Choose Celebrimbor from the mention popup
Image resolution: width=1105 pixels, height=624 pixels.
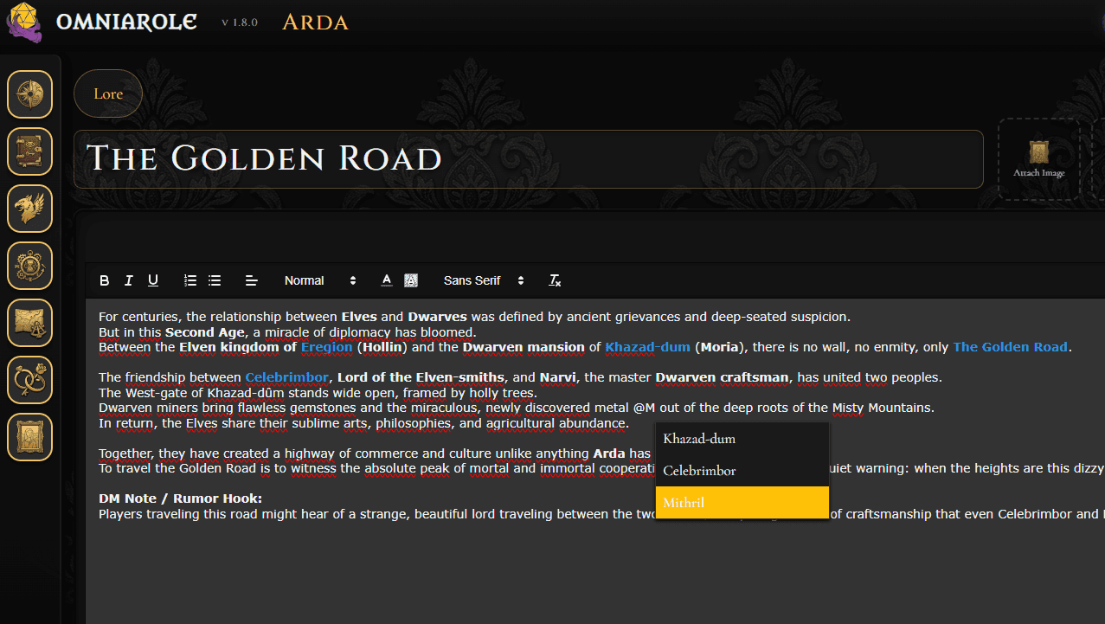tap(742, 471)
